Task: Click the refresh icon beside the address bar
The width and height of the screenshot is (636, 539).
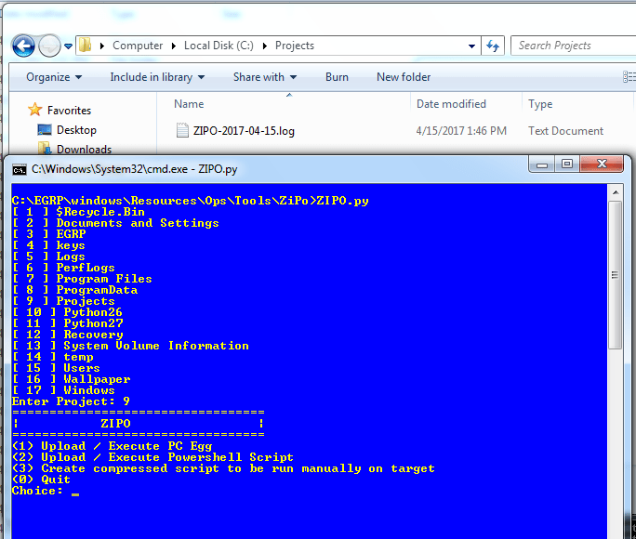Action: [x=493, y=46]
